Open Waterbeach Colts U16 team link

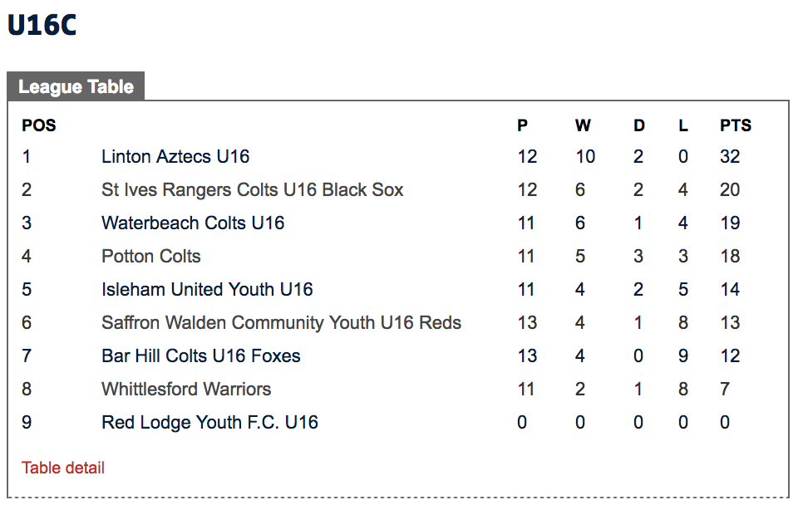pos(193,223)
